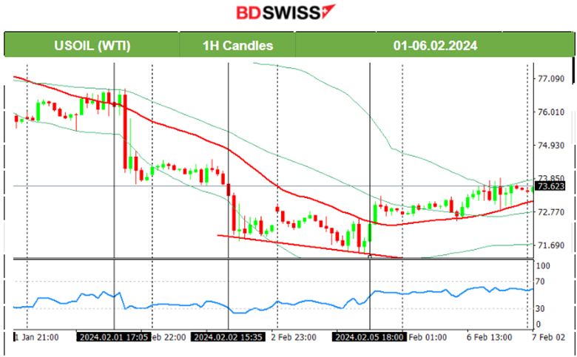Click the RSI 100 level label
Viewport: 577px width, 357px height.
pyautogui.click(x=544, y=265)
